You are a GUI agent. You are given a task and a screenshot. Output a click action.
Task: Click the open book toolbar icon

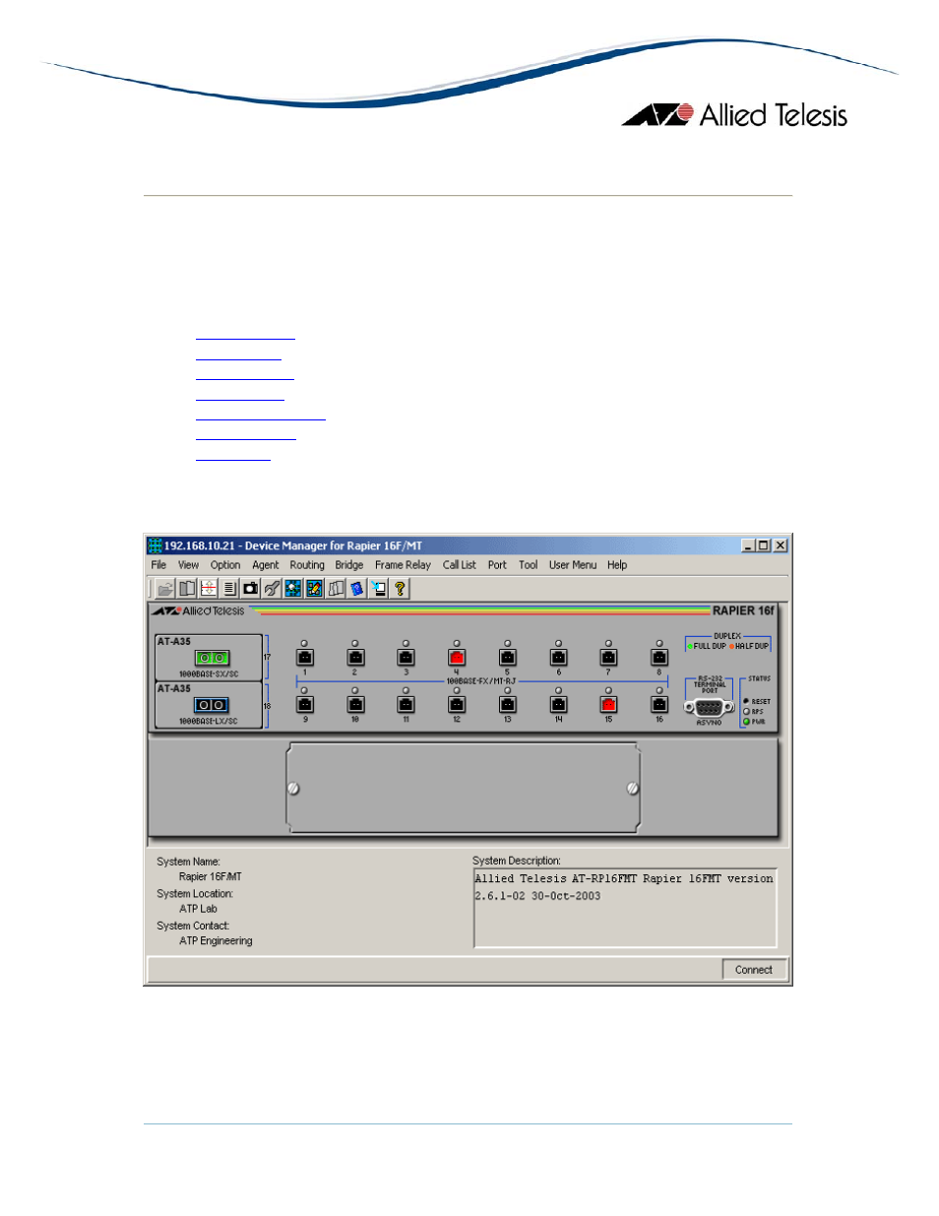click(187, 589)
